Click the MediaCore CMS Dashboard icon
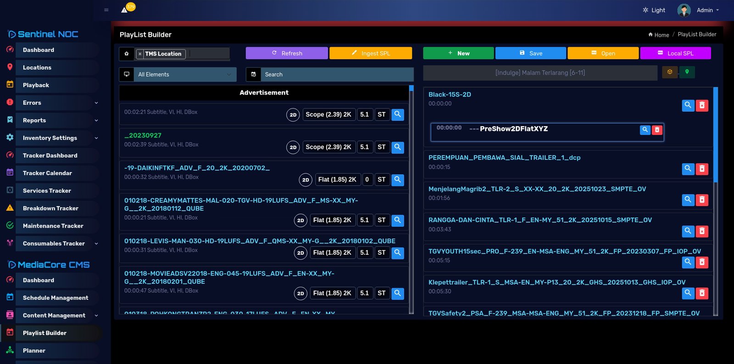This screenshot has height=364, width=734. click(10, 280)
